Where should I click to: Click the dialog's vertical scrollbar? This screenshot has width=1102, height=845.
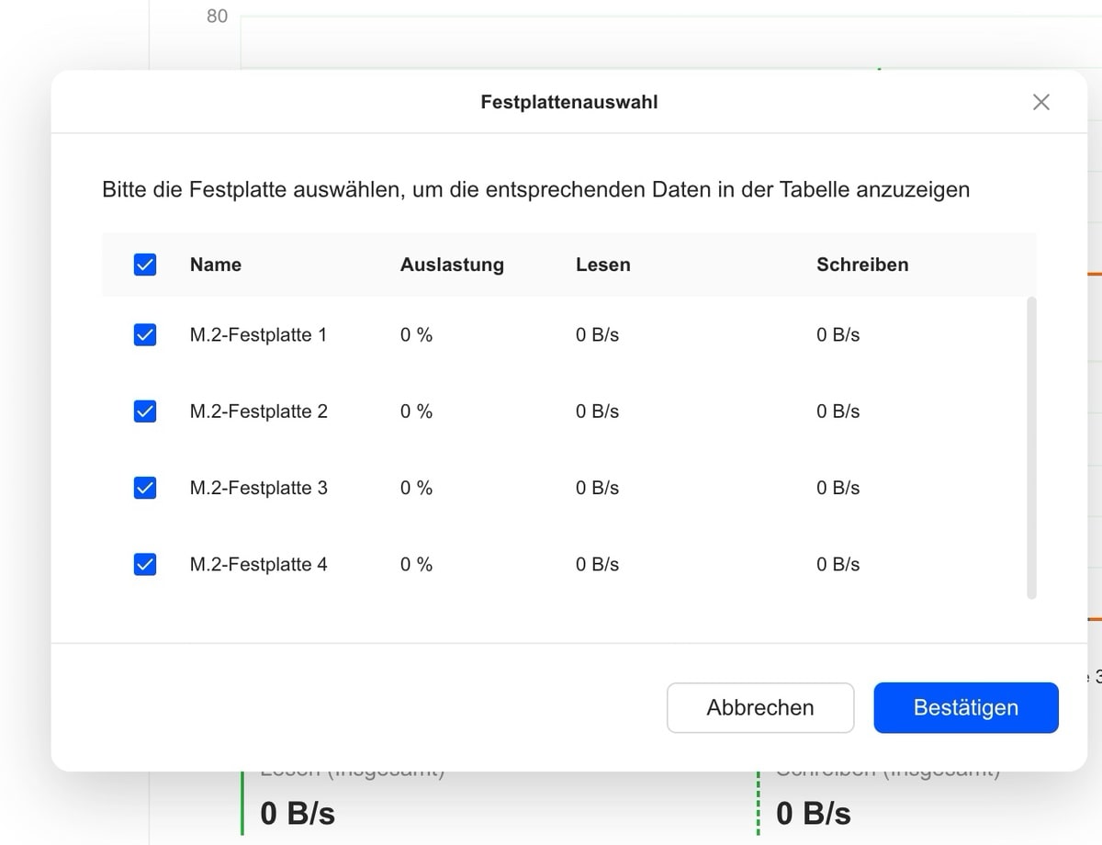1031,447
